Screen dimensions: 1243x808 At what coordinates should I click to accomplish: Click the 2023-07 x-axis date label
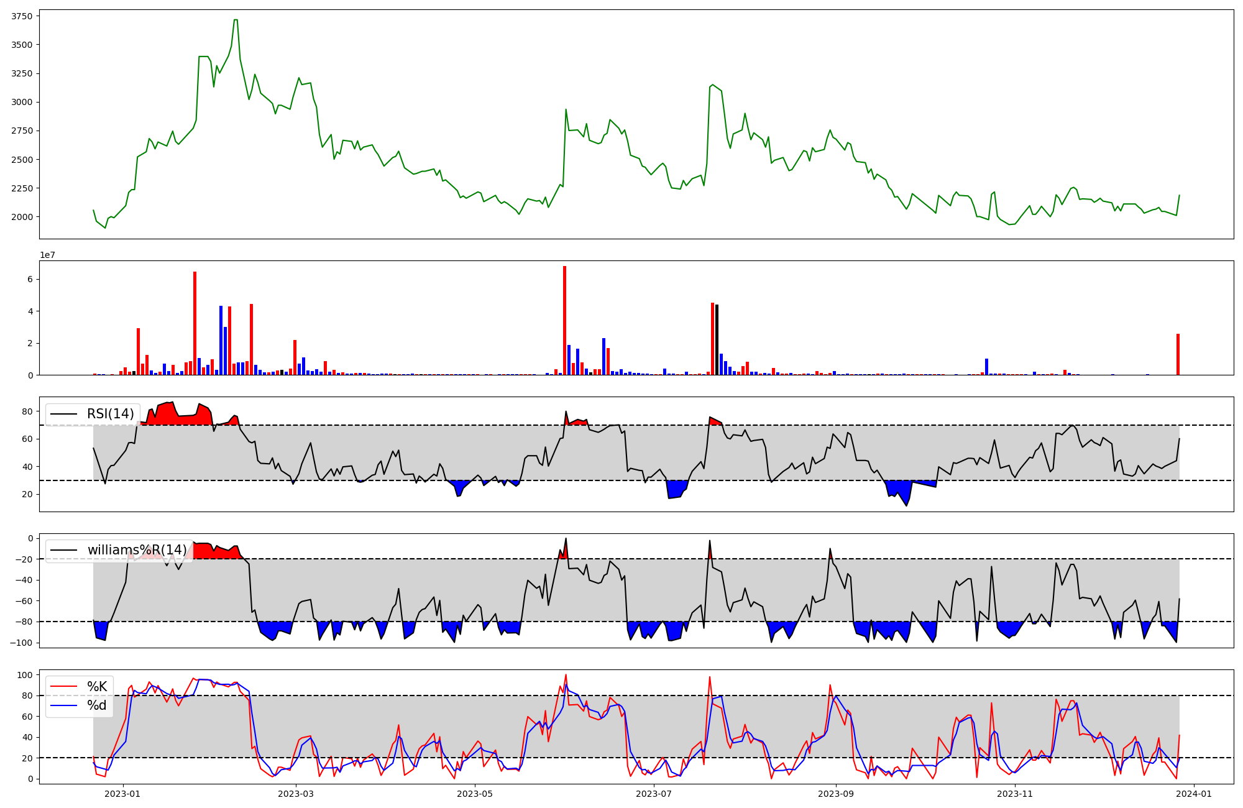tap(655, 794)
